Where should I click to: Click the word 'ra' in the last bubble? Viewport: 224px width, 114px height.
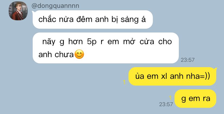click(x=207, y=99)
